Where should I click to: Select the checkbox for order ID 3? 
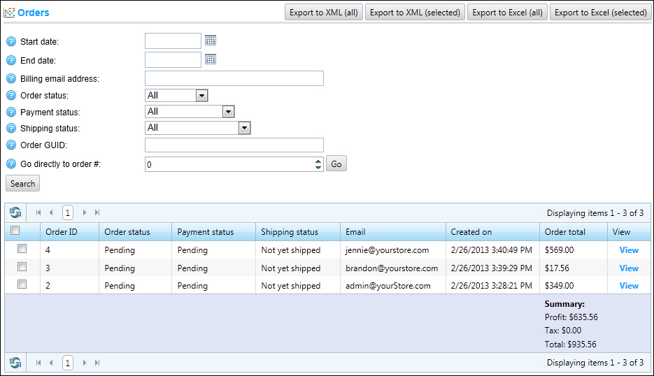coord(22,267)
